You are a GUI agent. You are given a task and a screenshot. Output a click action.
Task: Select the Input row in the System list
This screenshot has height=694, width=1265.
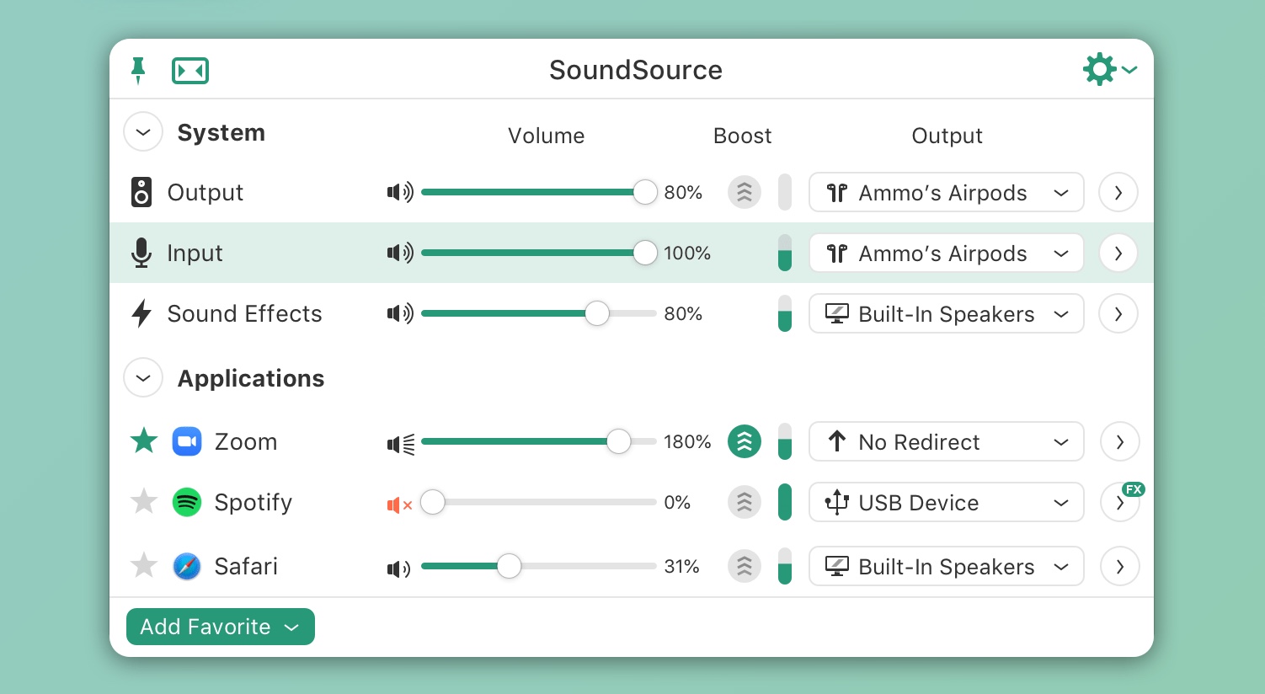coord(632,253)
